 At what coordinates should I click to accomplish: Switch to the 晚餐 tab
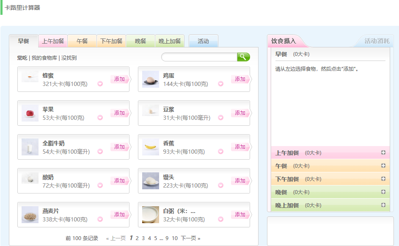pos(140,41)
